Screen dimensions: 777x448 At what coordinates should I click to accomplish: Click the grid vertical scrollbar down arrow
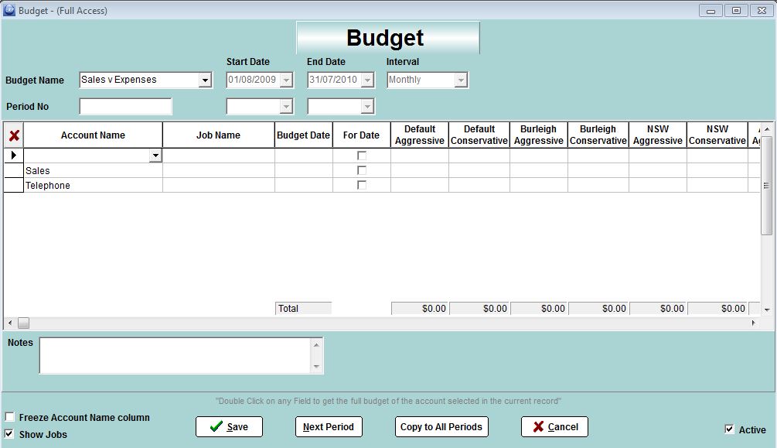point(766,309)
